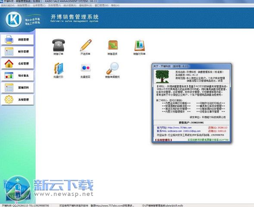The width and height of the screenshot is (254, 207).
Task: Click the 联系MAIL email addresses in About dialog
Action: tap(184, 131)
